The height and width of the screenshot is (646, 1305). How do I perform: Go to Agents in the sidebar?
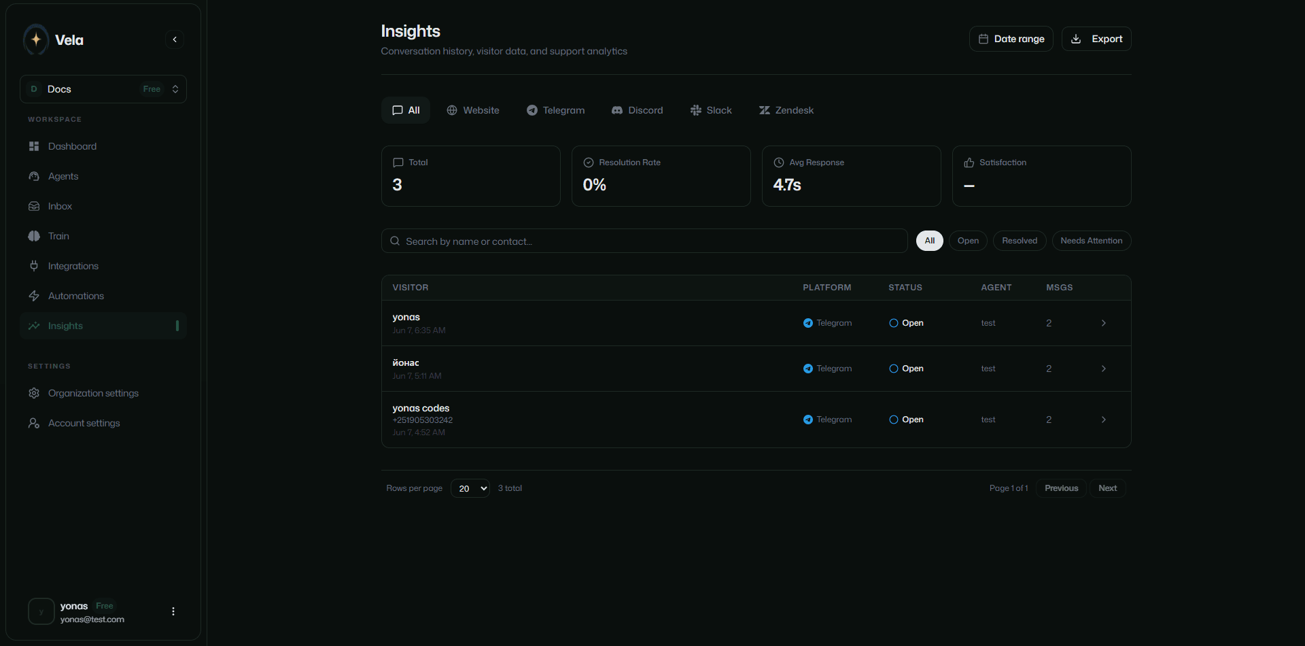[103, 176]
